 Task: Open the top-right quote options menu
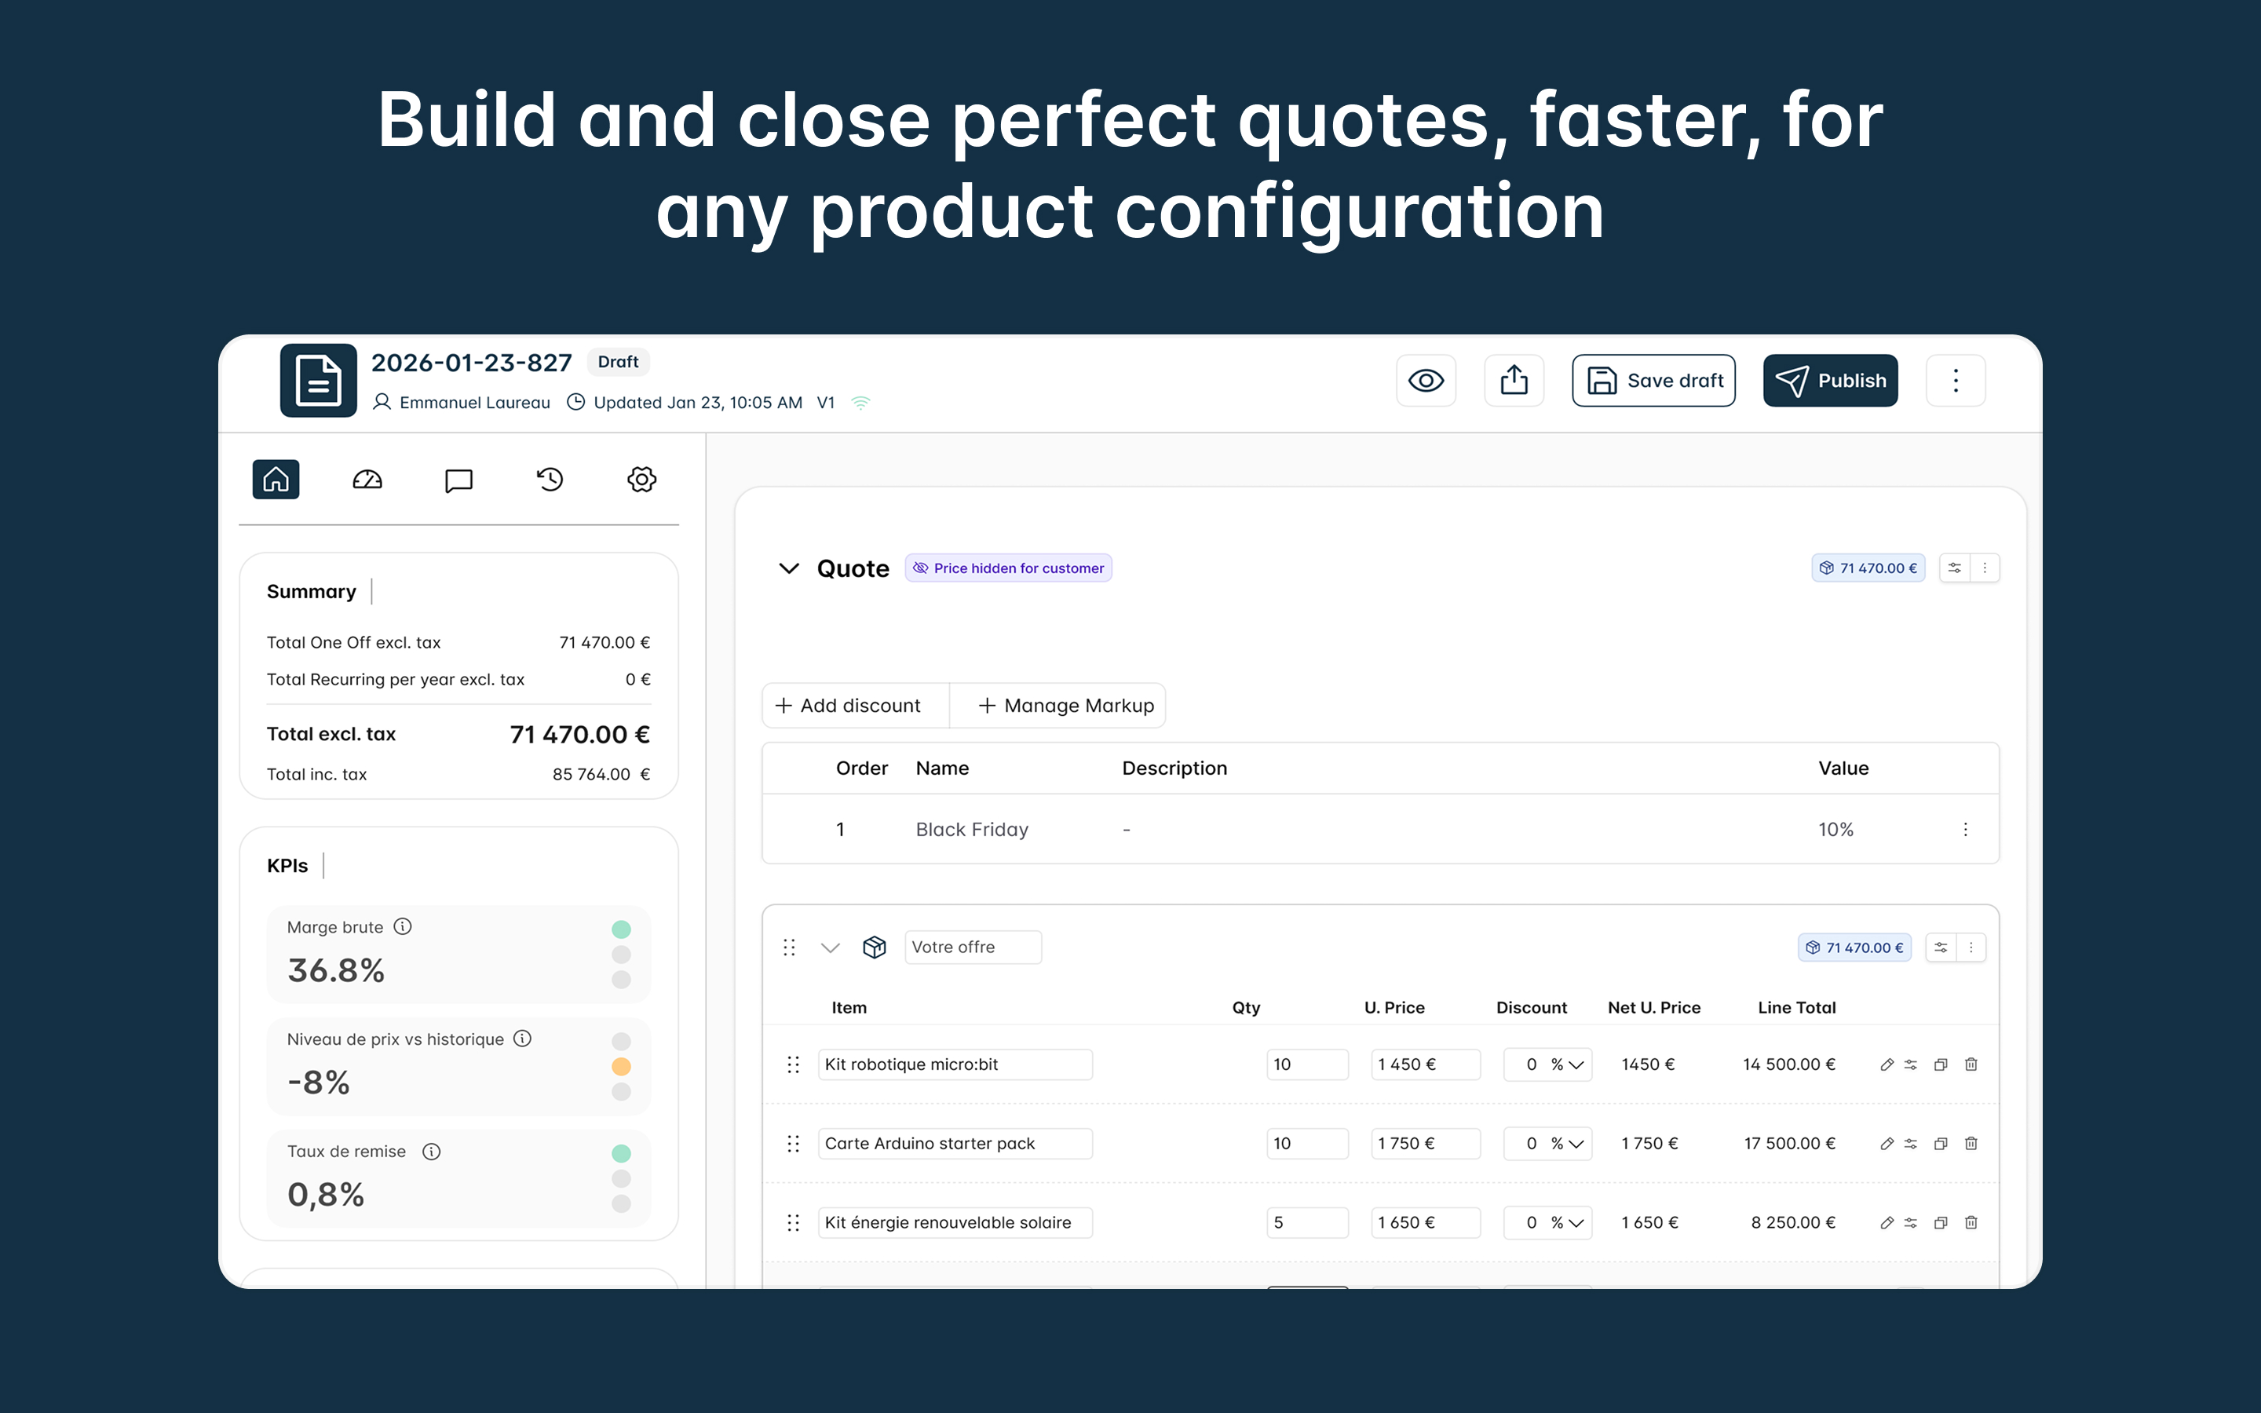pos(1956,381)
